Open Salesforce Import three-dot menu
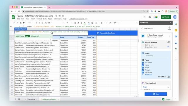The height and width of the screenshot is (106, 188). point(170,36)
